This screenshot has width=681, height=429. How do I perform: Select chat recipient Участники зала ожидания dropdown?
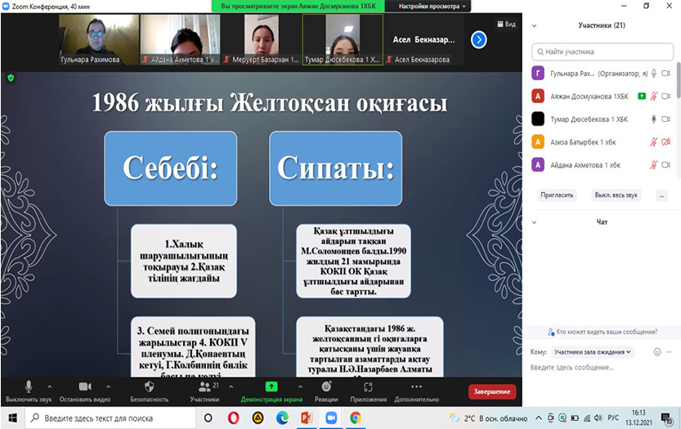click(x=592, y=352)
